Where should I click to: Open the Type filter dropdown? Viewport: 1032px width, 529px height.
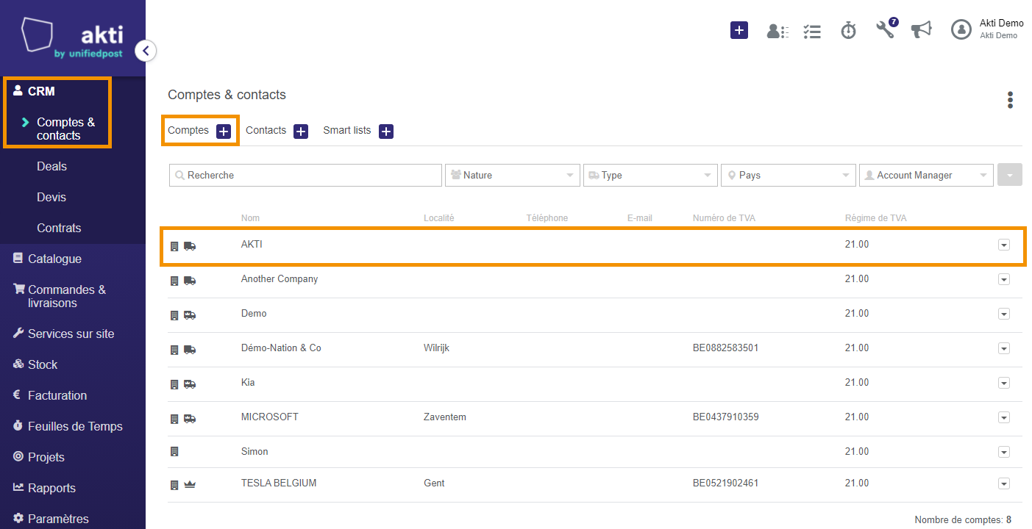click(650, 175)
